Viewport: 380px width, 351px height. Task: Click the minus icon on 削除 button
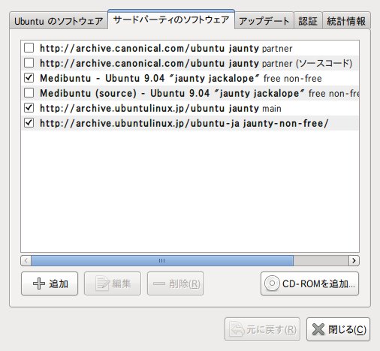click(x=159, y=283)
